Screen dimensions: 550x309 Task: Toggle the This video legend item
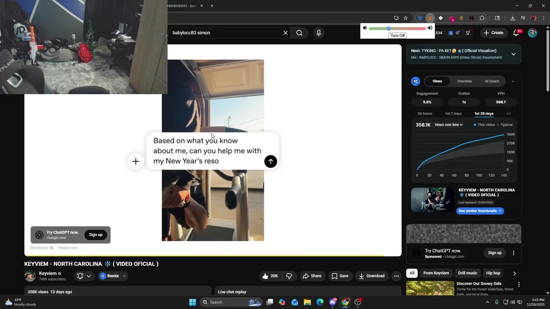click(484, 125)
